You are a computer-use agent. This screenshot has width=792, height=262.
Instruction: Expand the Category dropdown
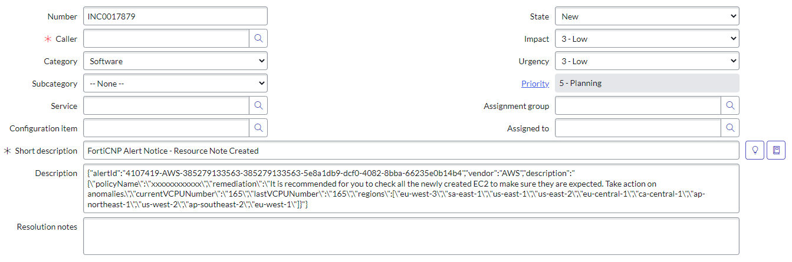pos(175,61)
